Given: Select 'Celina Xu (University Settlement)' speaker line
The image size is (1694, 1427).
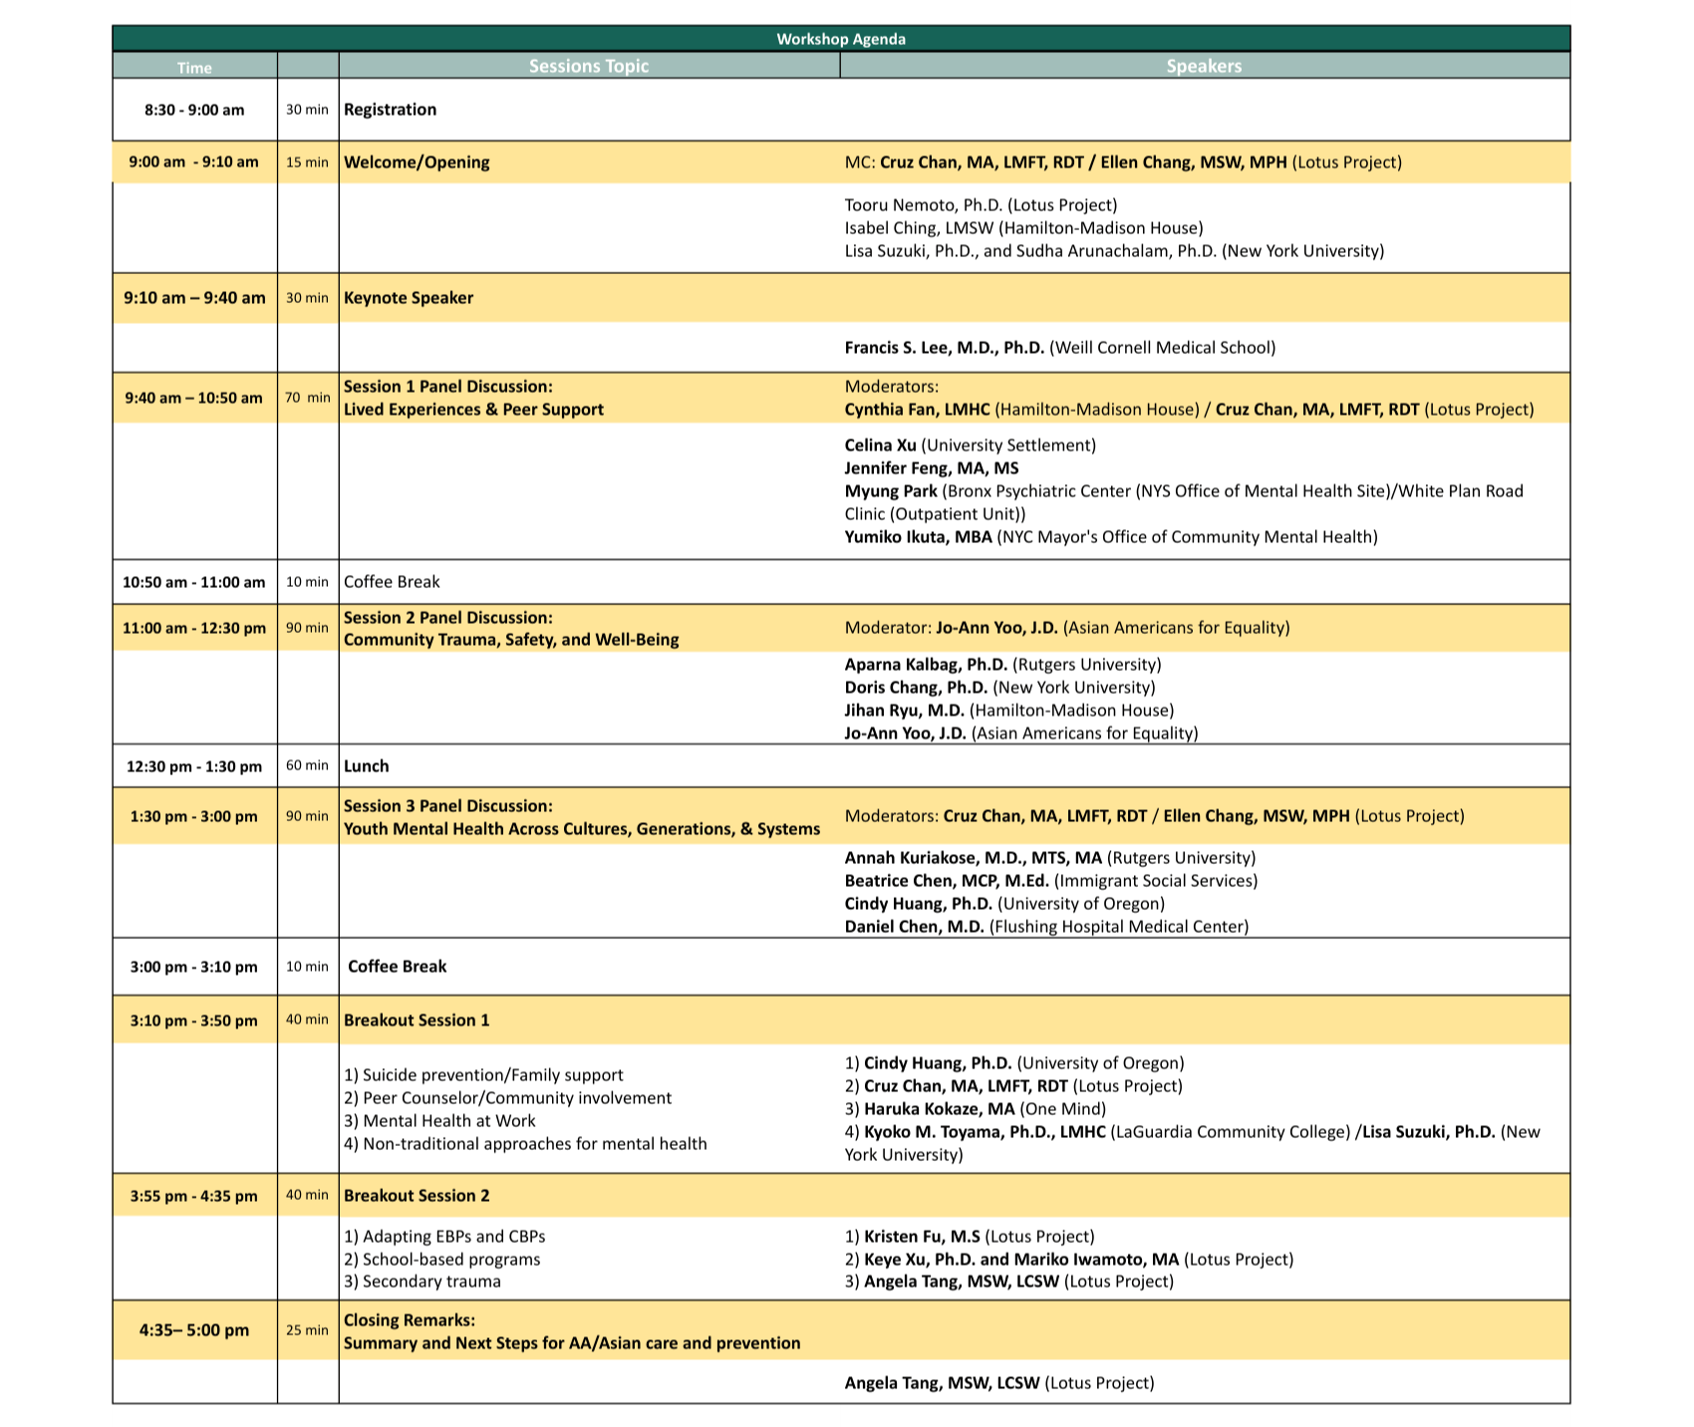Looking at the screenshot, I should (970, 445).
